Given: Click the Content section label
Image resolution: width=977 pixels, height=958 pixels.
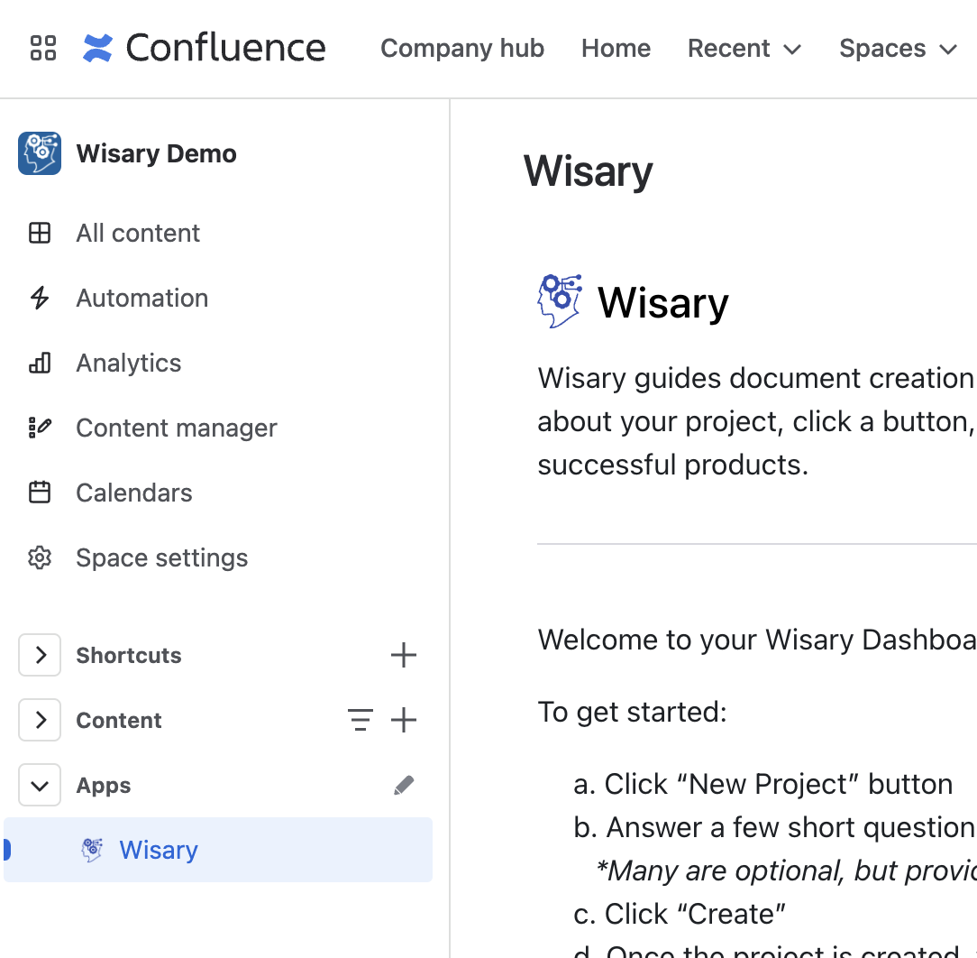Looking at the screenshot, I should pos(119,721).
